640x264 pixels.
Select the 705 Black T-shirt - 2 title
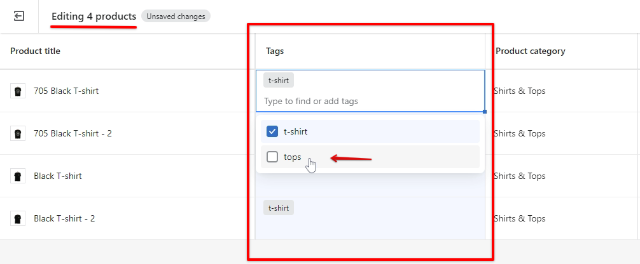[73, 133]
